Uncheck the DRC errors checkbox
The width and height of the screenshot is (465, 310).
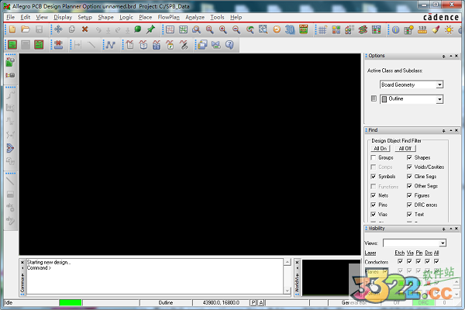[409, 205]
